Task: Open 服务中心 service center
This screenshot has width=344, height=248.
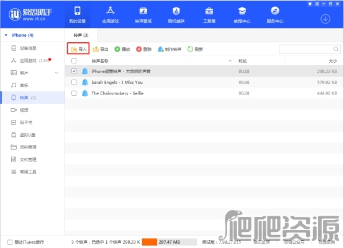Action: [x=275, y=14]
